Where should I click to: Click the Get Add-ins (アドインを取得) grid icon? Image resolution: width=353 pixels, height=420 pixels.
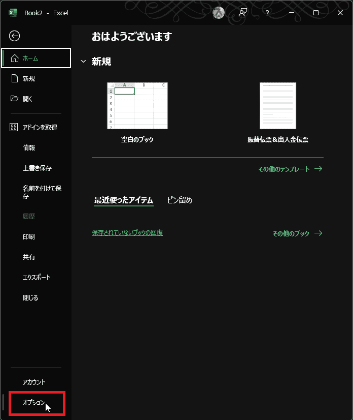(14, 128)
